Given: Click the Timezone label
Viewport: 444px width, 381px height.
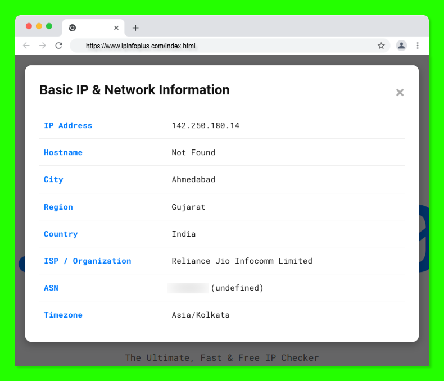Looking at the screenshot, I should click(63, 315).
